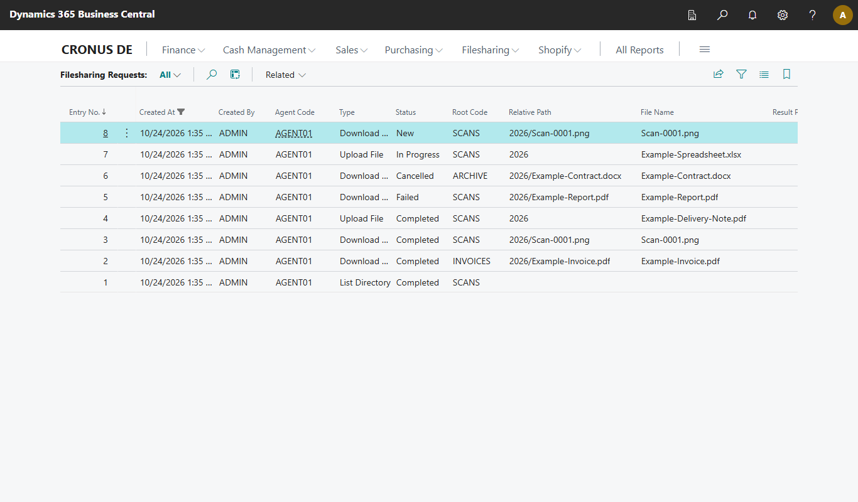
Task: Sort by the Entry No. column header
Action: point(87,112)
